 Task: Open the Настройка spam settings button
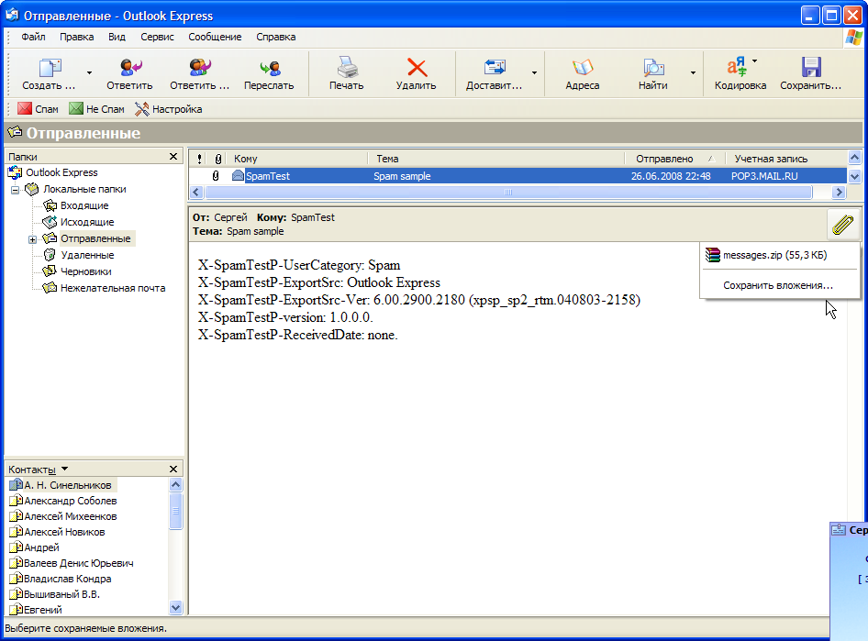pyautogui.click(x=168, y=109)
